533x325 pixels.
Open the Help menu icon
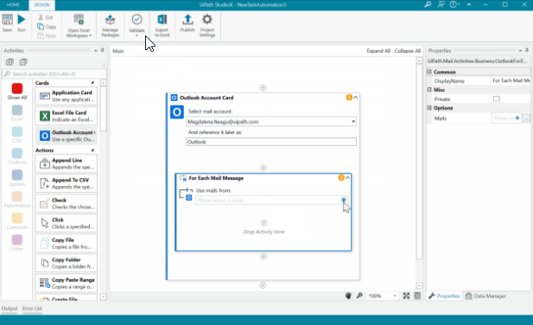pyautogui.click(x=454, y=4)
